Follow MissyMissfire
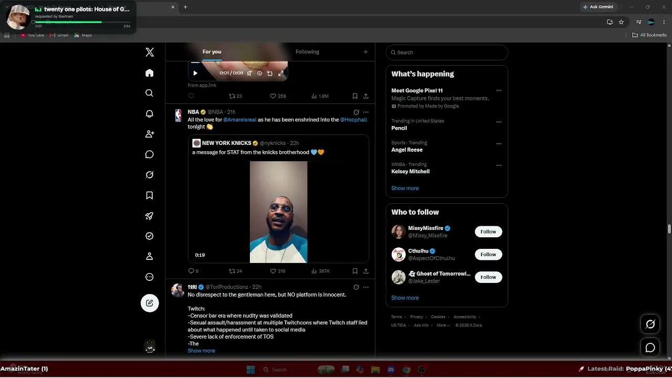Screen dimensions: 672x378 [488, 232]
